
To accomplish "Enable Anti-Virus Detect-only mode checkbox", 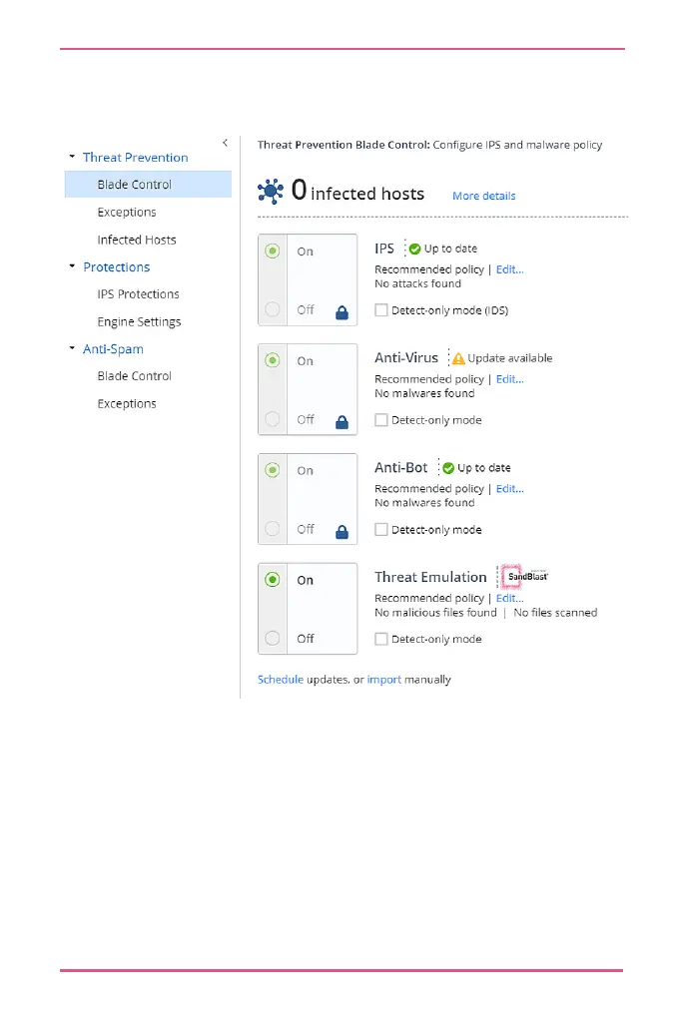I will pos(381,420).
